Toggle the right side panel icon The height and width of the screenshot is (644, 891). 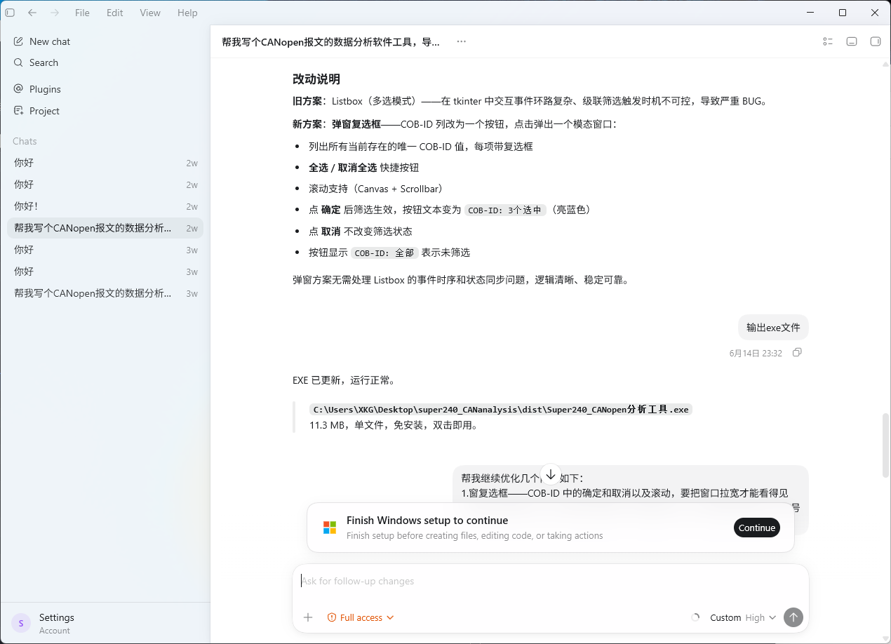[875, 41]
